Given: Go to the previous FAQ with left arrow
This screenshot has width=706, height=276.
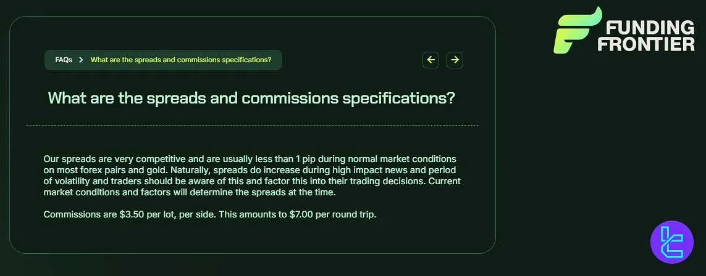Looking at the screenshot, I should click(431, 60).
